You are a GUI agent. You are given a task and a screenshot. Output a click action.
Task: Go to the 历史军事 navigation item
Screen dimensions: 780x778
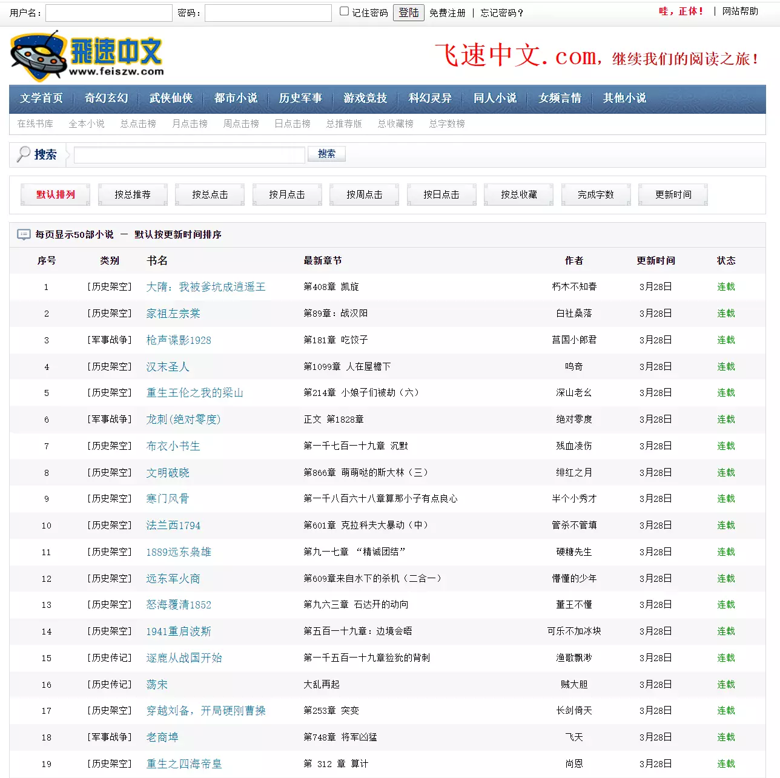click(300, 98)
